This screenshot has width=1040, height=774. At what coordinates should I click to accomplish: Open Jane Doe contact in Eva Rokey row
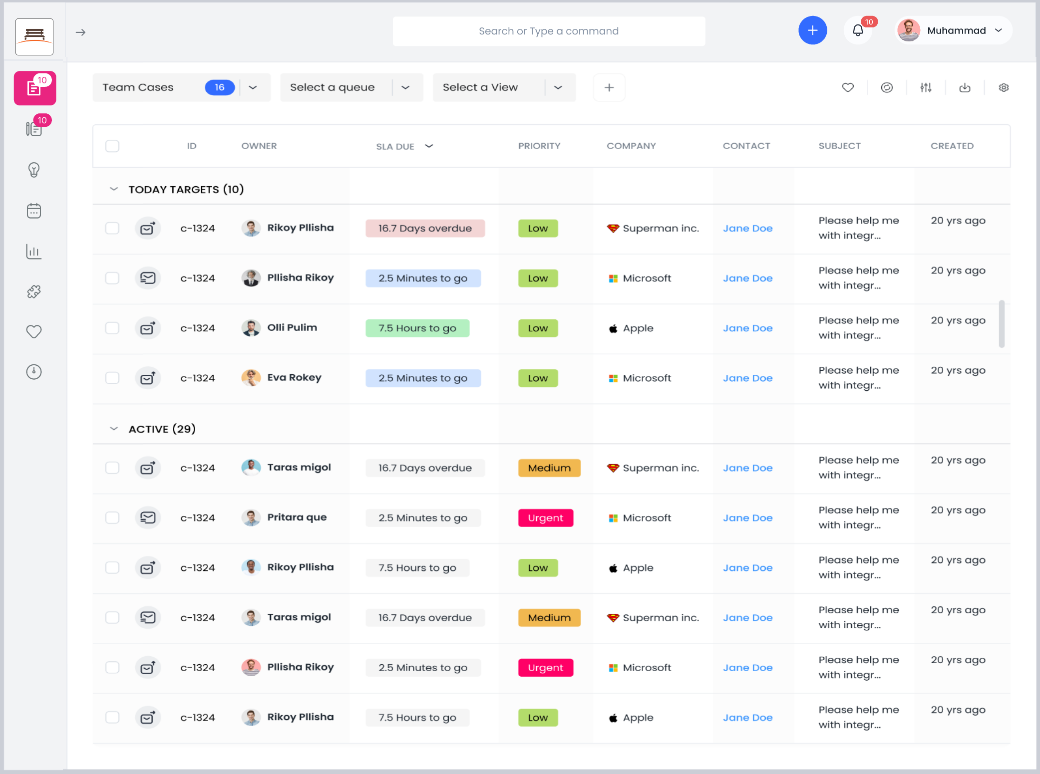[x=747, y=378]
